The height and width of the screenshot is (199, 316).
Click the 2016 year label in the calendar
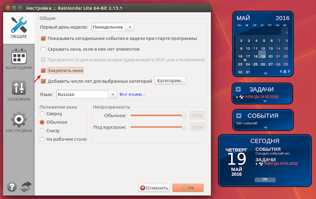point(282,18)
